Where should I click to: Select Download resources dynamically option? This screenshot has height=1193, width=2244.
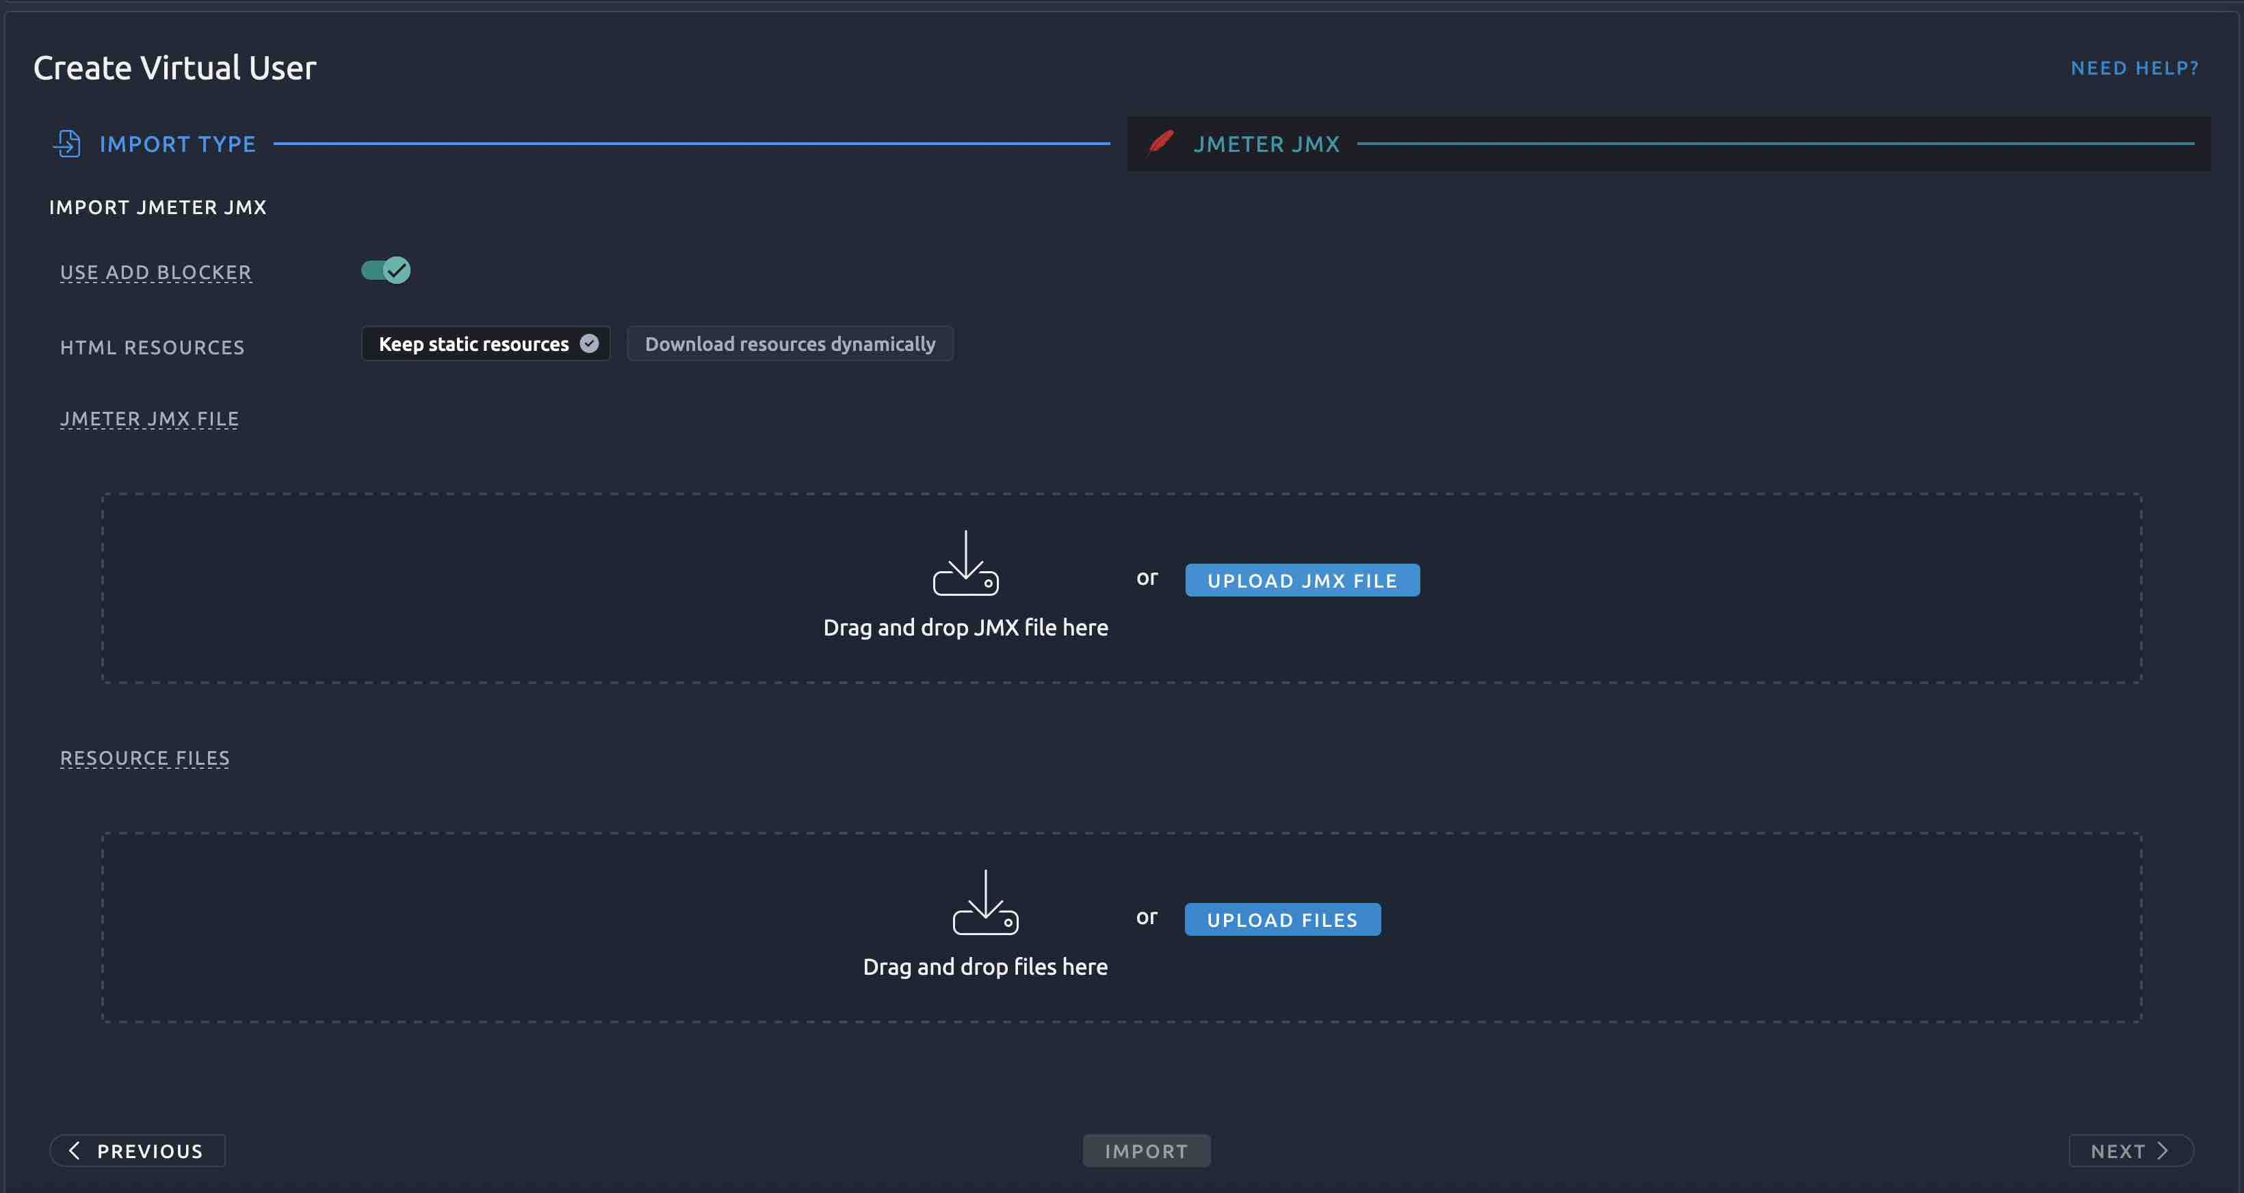tap(790, 344)
